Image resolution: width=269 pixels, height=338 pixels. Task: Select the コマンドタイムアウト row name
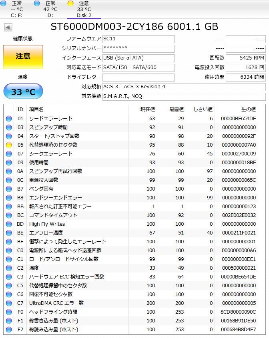[53, 215]
